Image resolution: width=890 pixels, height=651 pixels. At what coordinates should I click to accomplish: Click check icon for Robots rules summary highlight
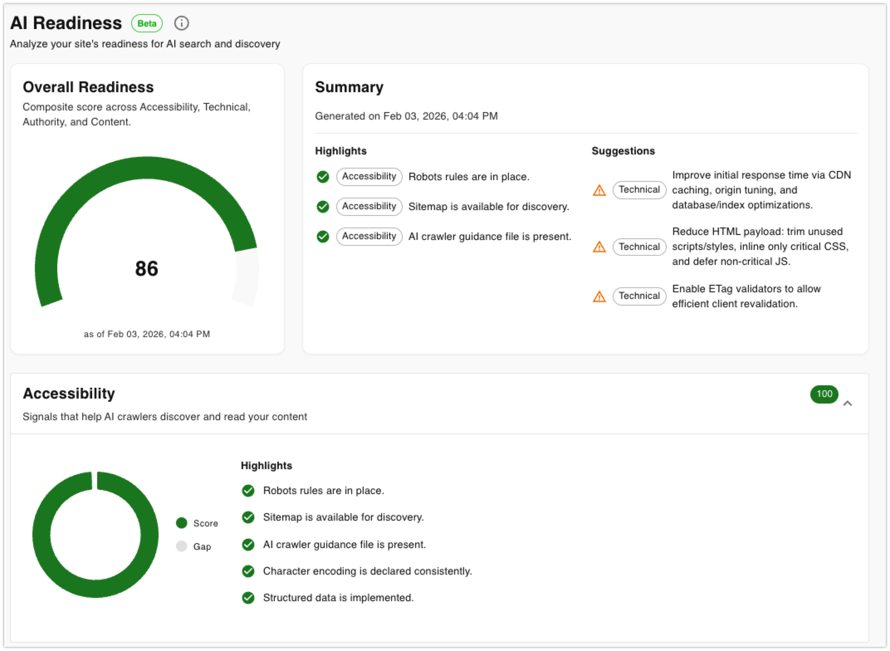(323, 177)
